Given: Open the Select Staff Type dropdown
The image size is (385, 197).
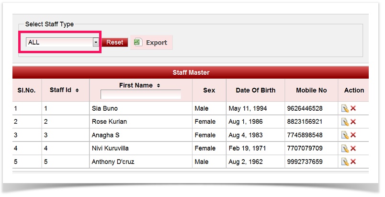Looking at the screenshot, I should 95,42.
